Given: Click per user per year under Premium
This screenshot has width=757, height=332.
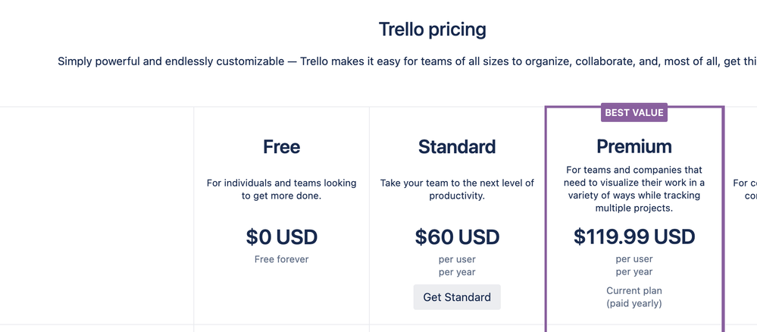Looking at the screenshot, I should (634, 265).
